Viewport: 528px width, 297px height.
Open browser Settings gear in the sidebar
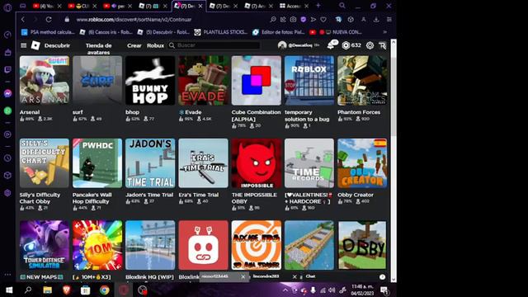click(7, 192)
